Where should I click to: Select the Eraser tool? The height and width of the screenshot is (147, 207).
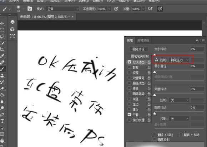tap(2, 89)
